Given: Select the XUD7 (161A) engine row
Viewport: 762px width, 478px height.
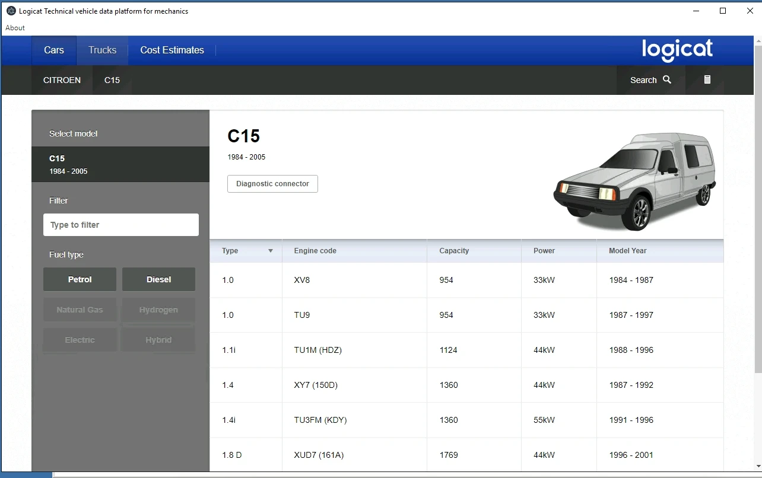Looking at the screenshot, I should tap(466, 455).
